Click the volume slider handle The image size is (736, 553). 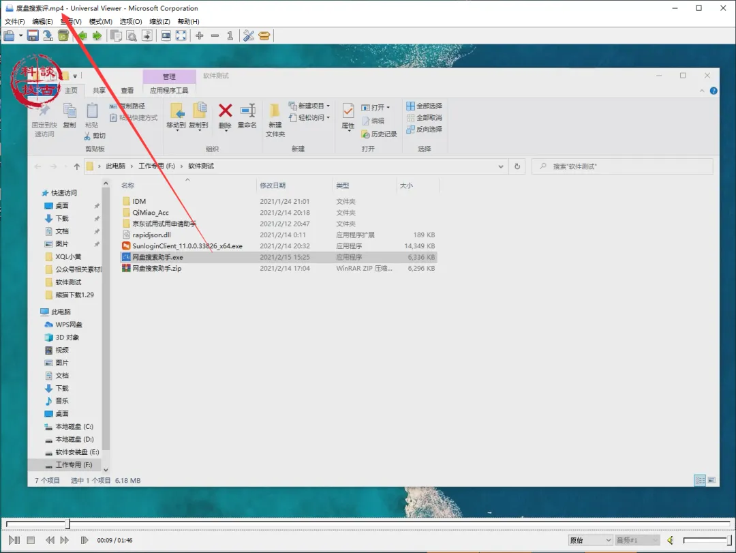729,540
